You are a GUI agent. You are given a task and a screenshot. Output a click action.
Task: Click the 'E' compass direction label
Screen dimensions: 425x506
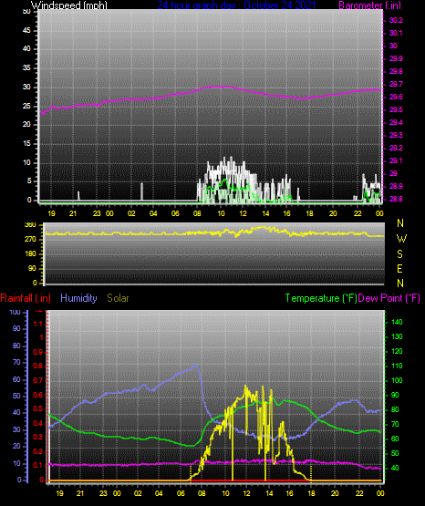(x=399, y=269)
